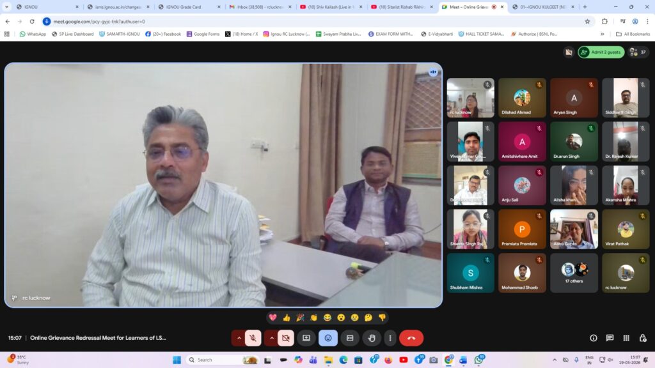655x368 pixels.
Task: Toggle the emoji reactions bar
Action: tap(328, 338)
